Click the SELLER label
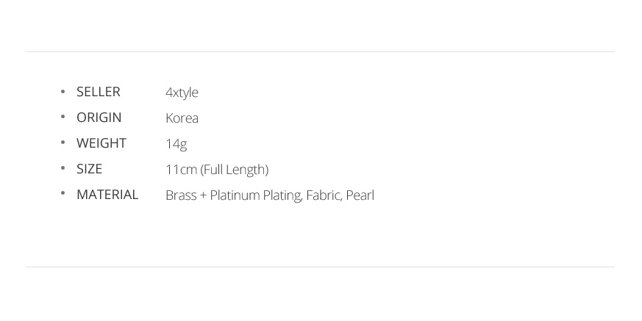This screenshot has width=642, height=321. click(x=99, y=92)
